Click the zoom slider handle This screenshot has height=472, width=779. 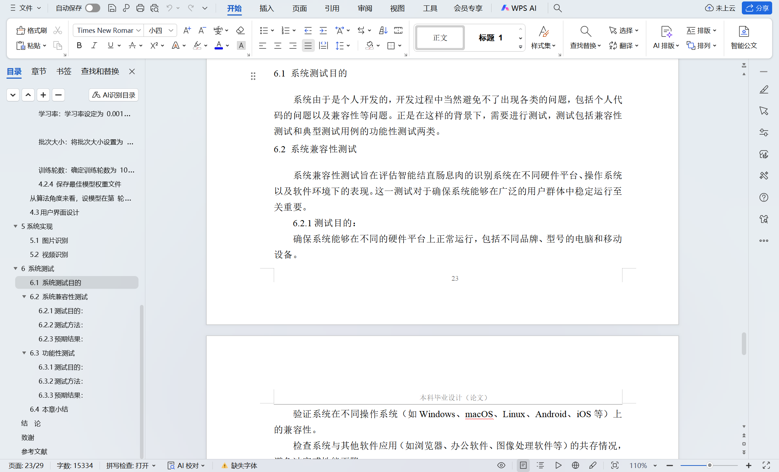tap(709, 466)
